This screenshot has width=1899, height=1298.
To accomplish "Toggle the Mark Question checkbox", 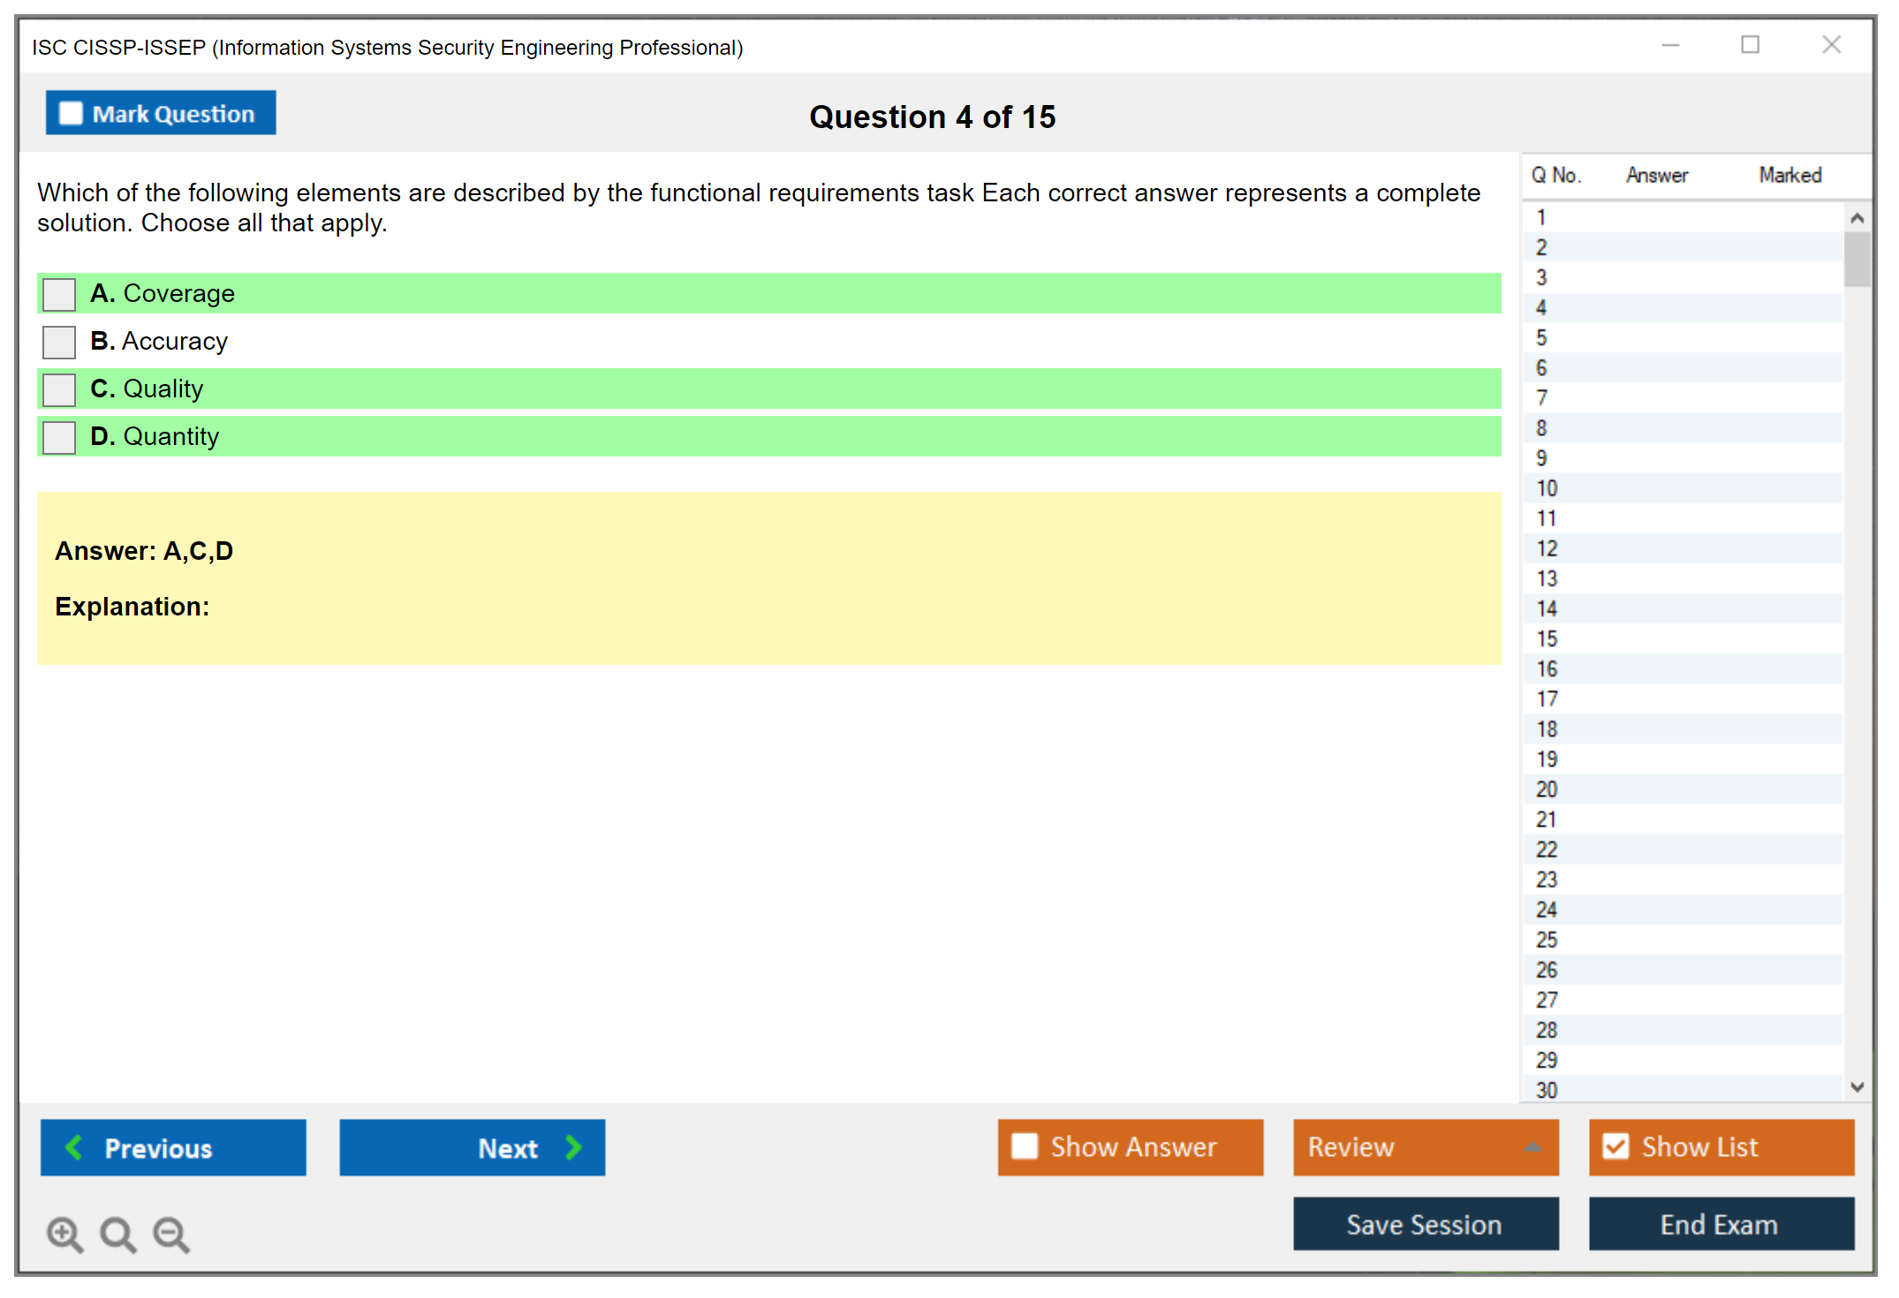I will (71, 113).
